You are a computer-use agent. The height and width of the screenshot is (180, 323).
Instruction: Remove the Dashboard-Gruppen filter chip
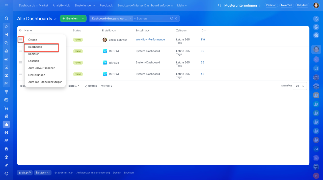(130, 18)
